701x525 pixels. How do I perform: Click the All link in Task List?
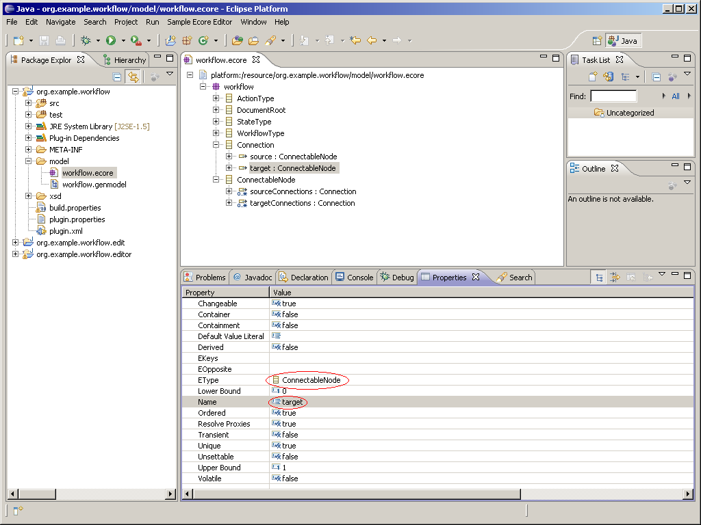(x=676, y=96)
